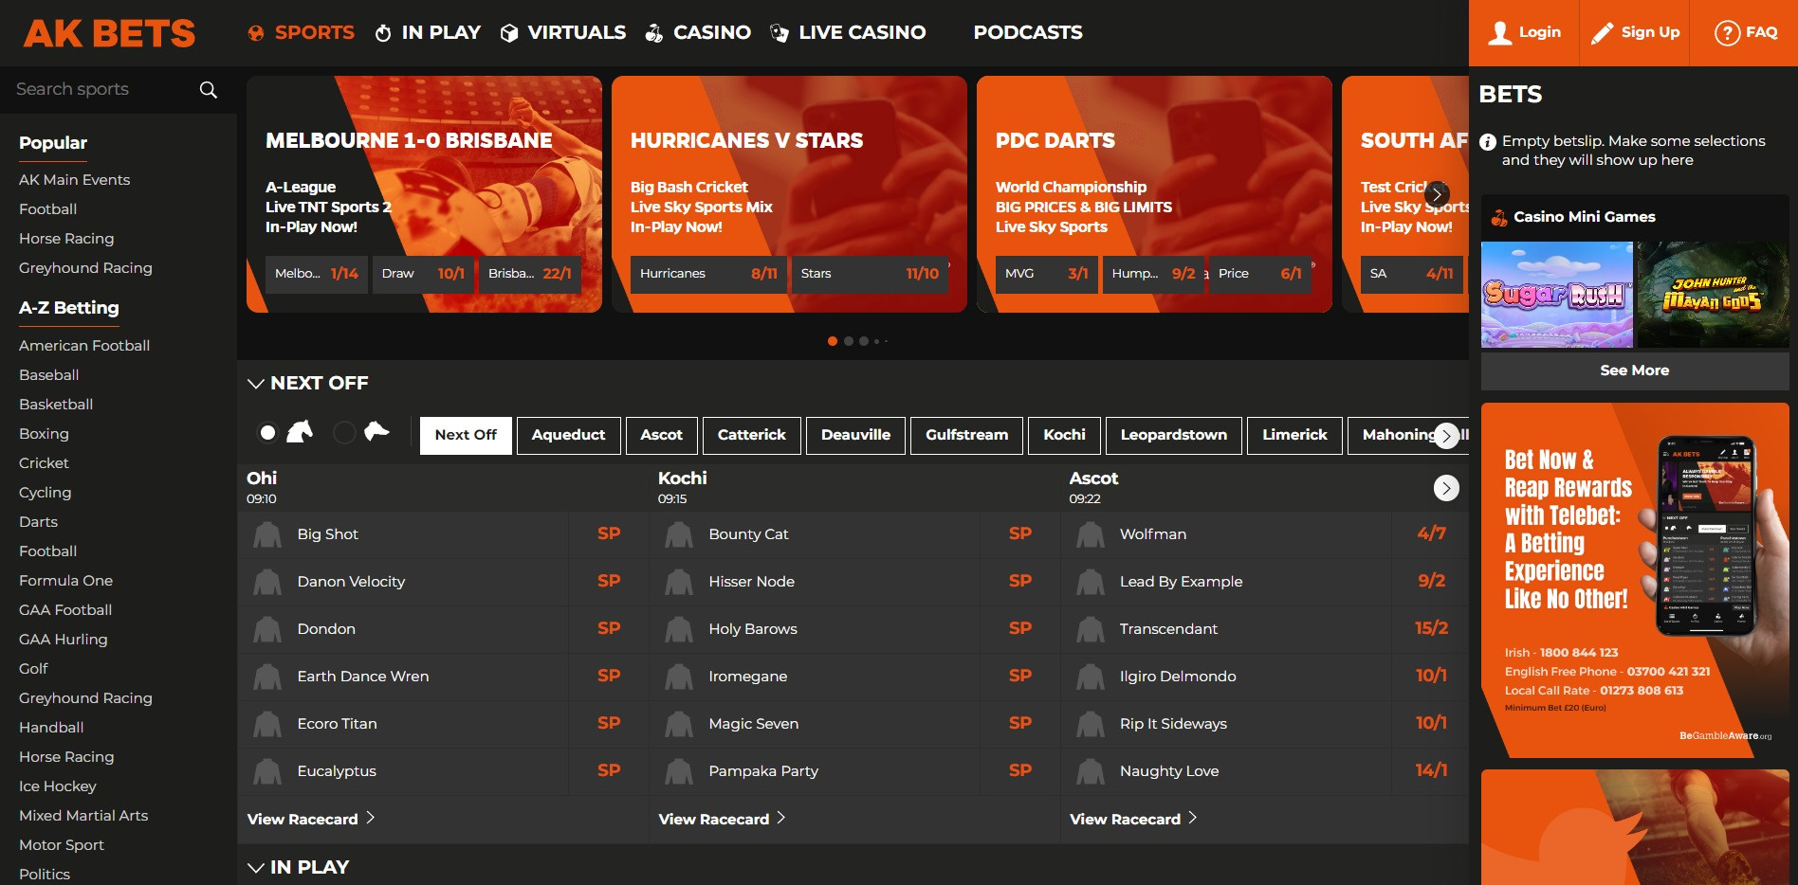Select the CASINO cherries icon
Viewport: 1798px width, 885px height.
[x=652, y=31]
